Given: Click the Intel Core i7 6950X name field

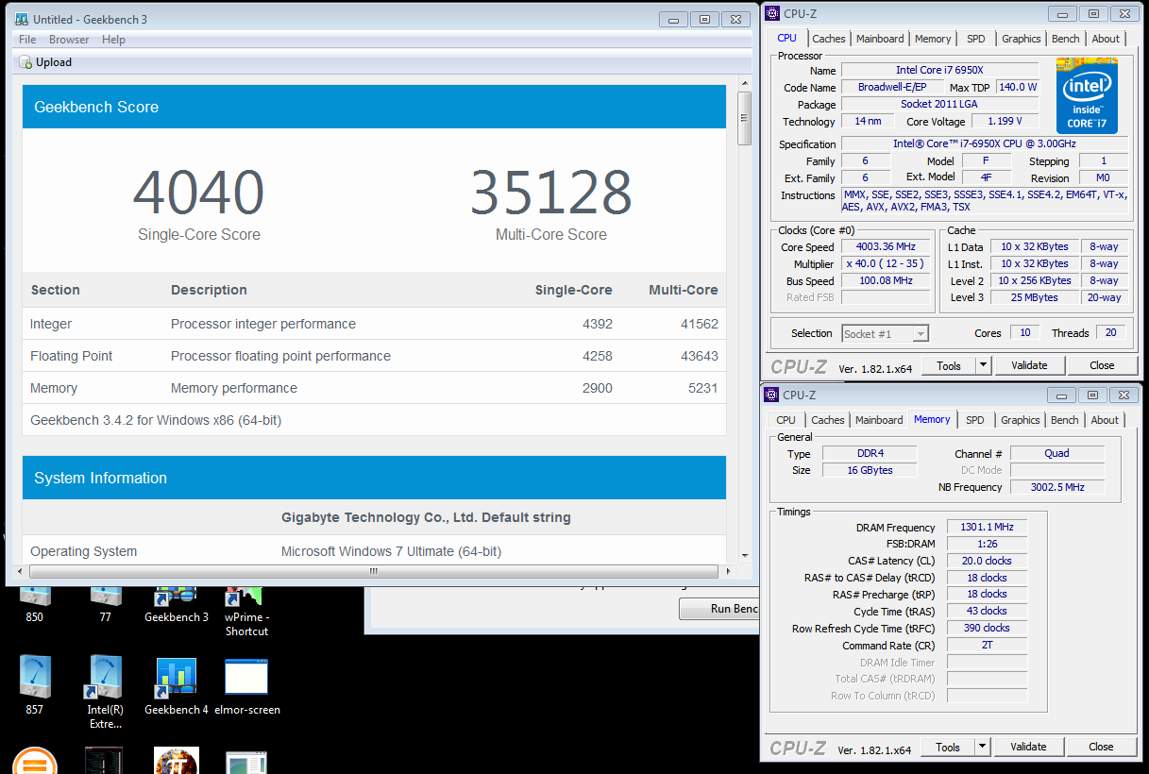Looking at the screenshot, I should click(x=939, y=71).
